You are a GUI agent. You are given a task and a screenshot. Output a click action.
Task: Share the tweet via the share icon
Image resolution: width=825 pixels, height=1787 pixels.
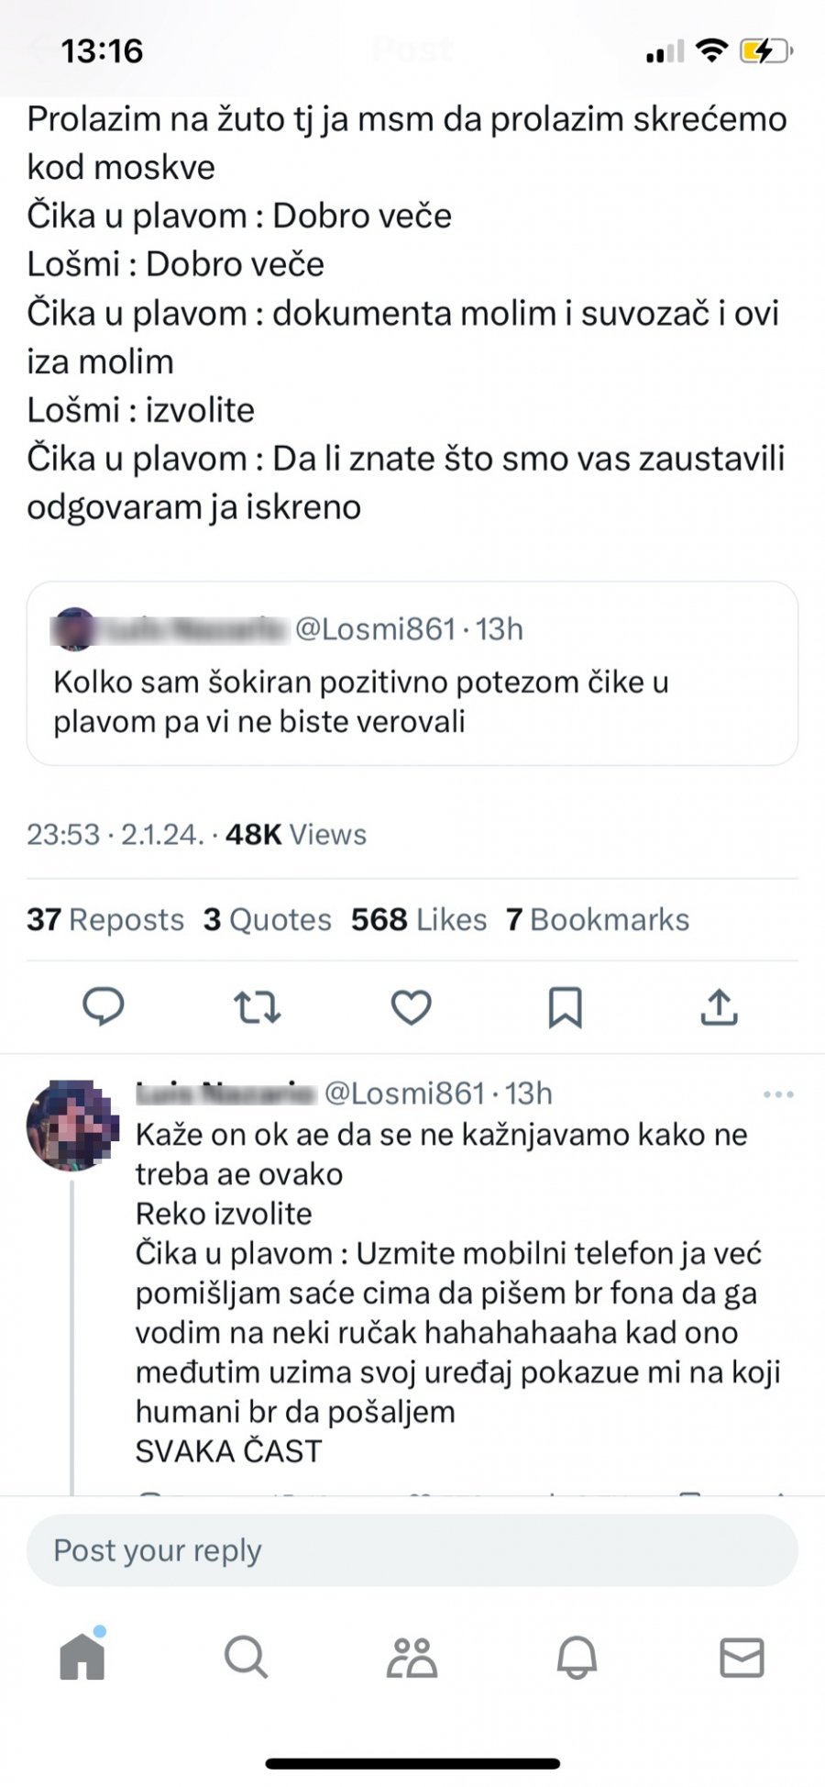pos(719,1005)
